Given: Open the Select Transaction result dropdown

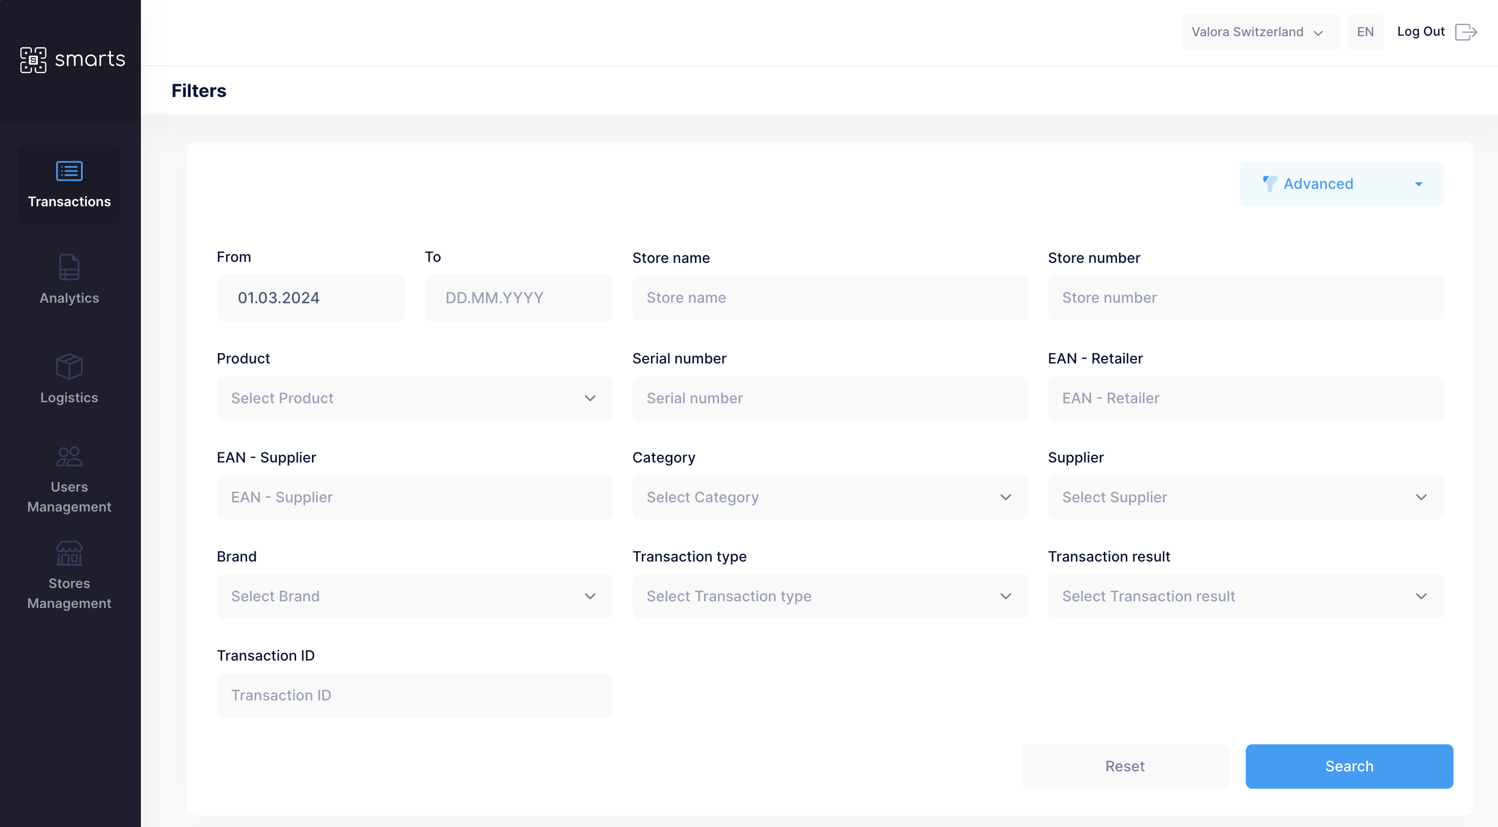Looking at the screenshot, I should click(x=1245, y=596).
